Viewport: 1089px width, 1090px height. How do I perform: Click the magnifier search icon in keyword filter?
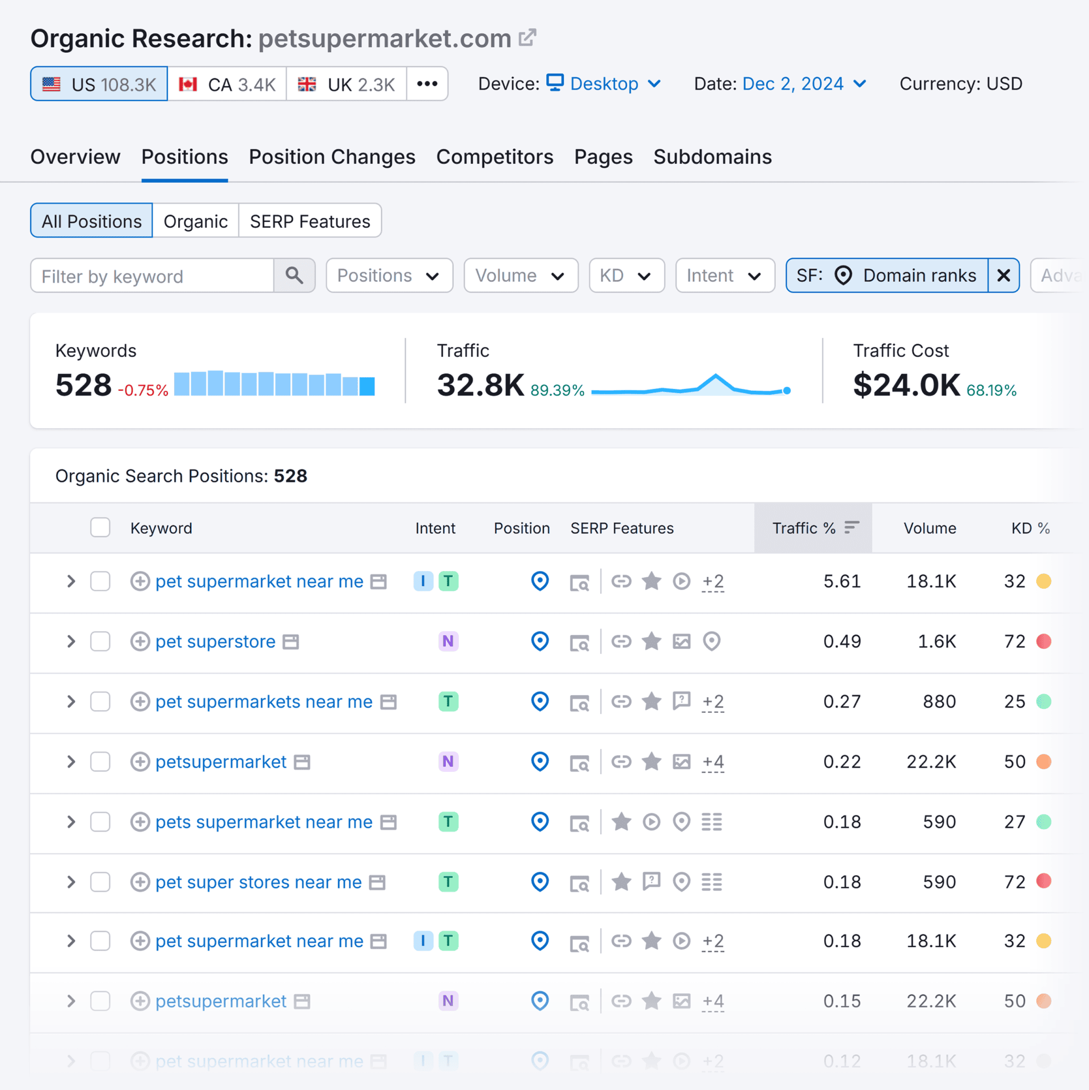click(294, 276)
